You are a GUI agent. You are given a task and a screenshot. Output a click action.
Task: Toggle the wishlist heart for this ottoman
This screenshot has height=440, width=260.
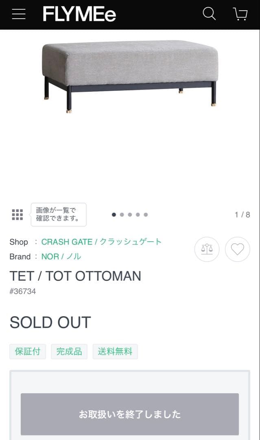point(237,249)
